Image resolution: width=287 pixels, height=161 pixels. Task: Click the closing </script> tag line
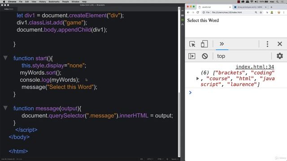(26, 130)
